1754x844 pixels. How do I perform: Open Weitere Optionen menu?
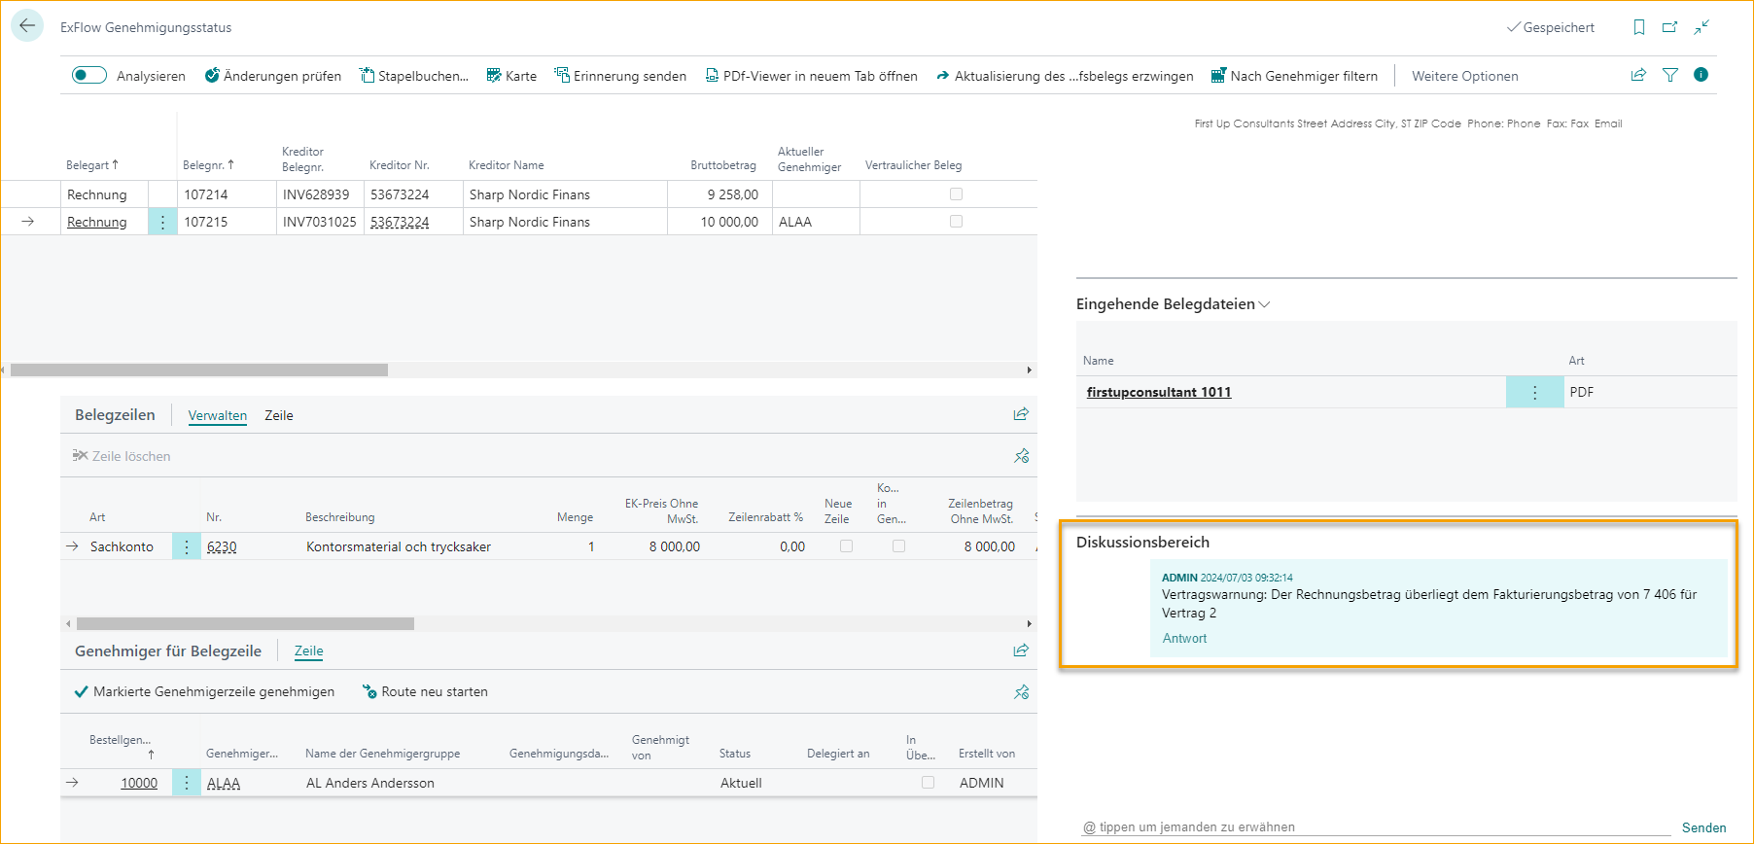[1464, 76]
